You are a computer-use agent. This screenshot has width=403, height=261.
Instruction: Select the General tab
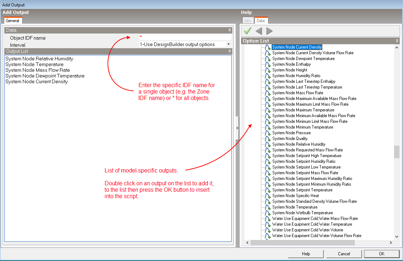pyautogui.click(x=12, y=21)
